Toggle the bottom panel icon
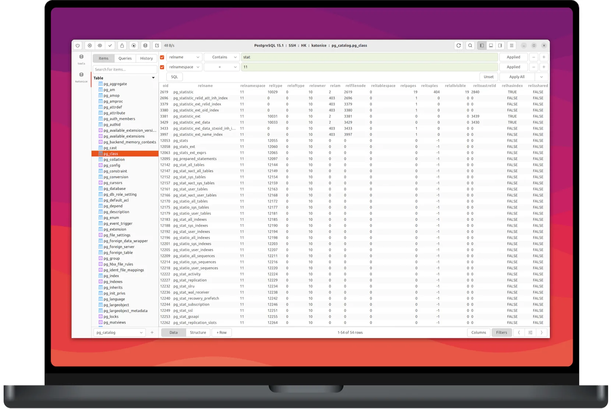This screenshot has width=611, height=409. 491,46
